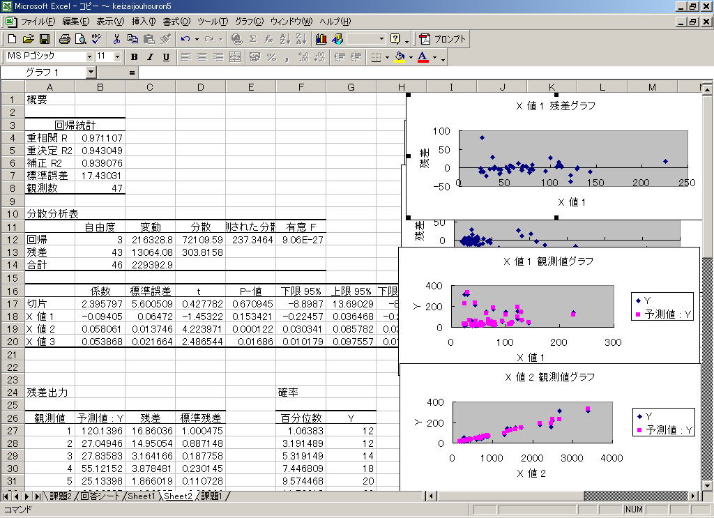The image size is (714, 518).
Task: Open the グラフ(C) menu
Action: 249,22
